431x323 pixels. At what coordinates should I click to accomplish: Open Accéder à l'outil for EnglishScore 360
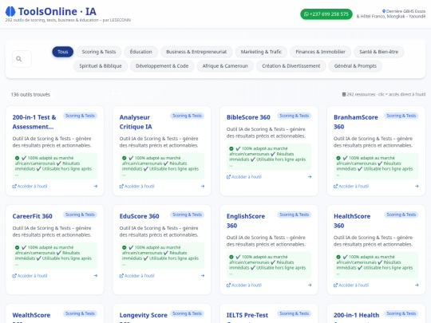tap(244, 285)
